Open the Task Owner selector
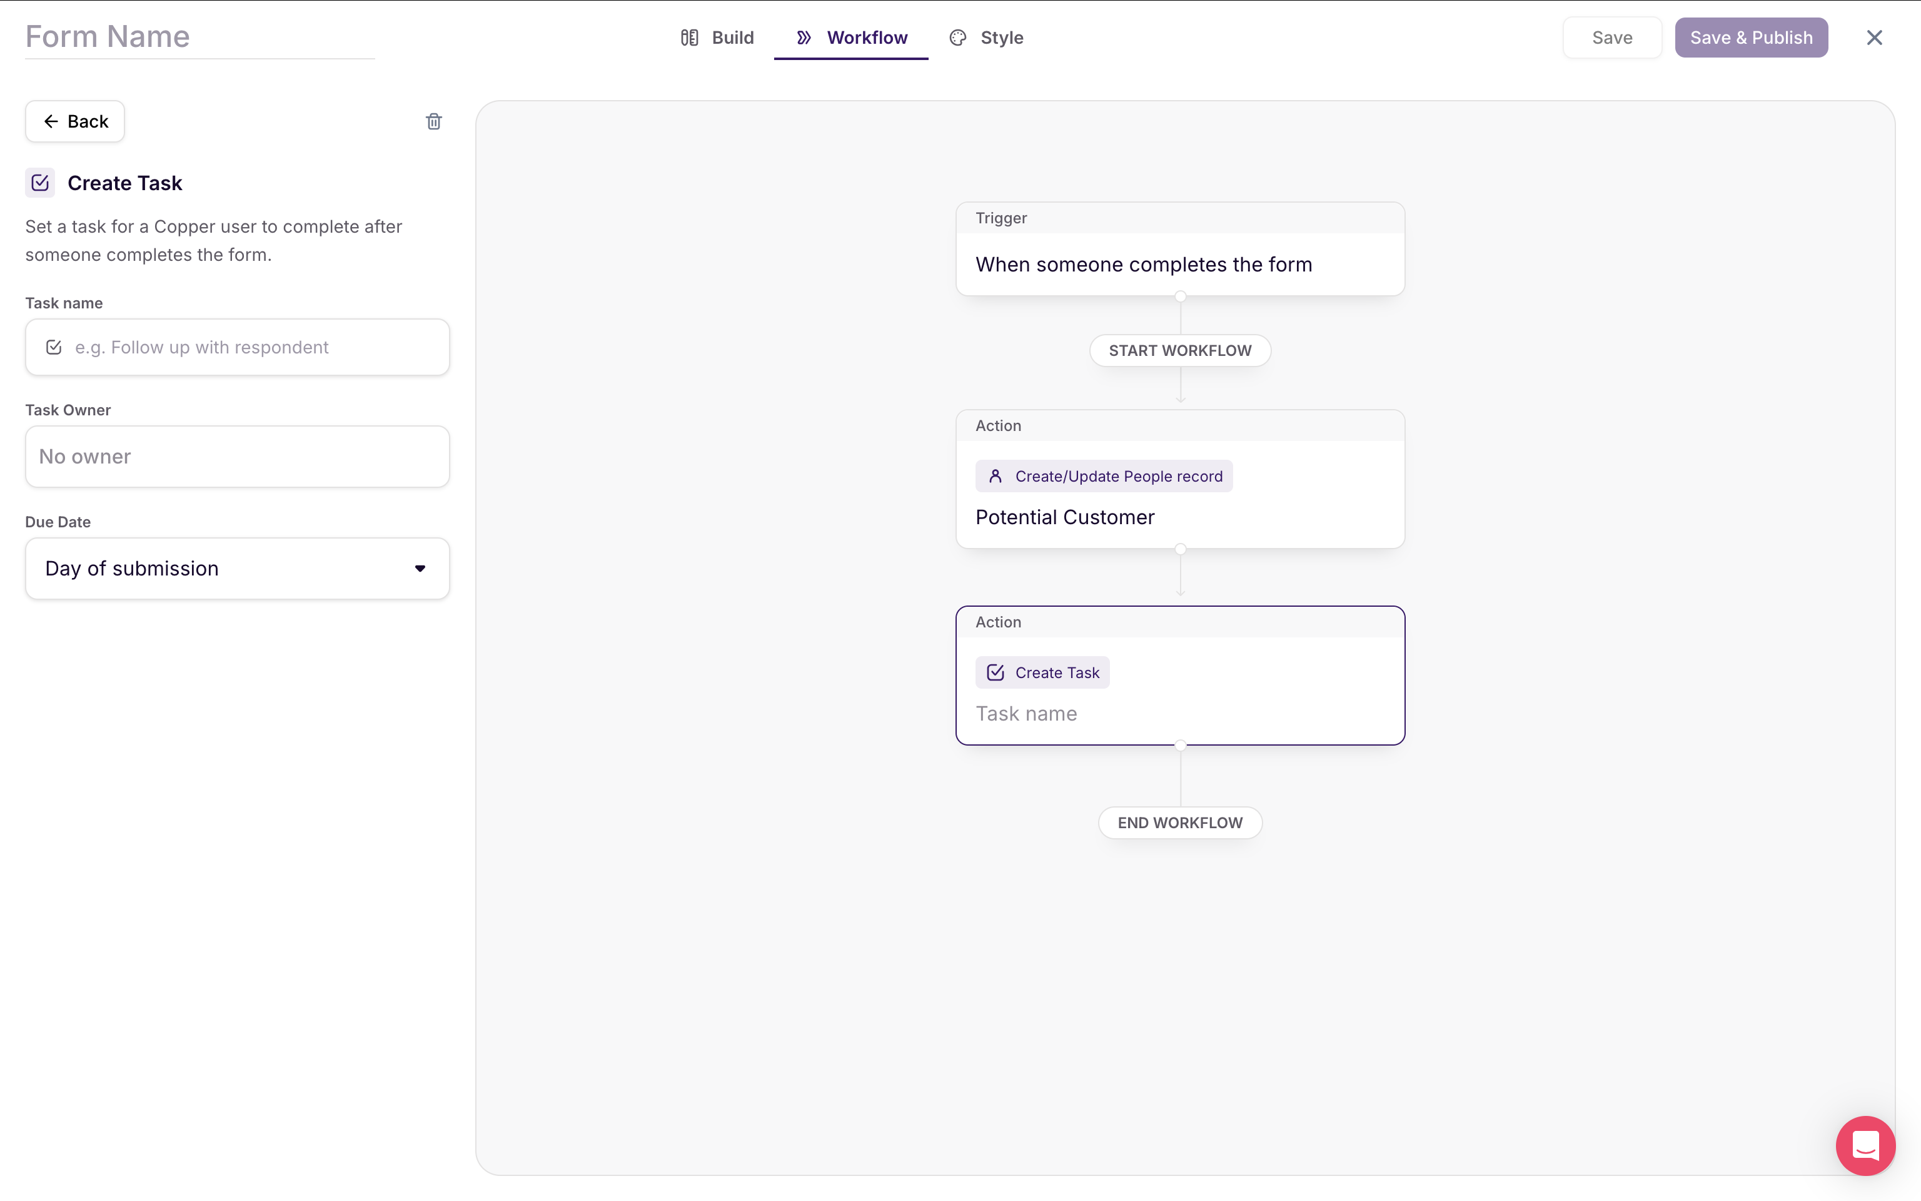Image resolution: width=1921 pixels, height=1201 pixels. [x=238, y=457]
